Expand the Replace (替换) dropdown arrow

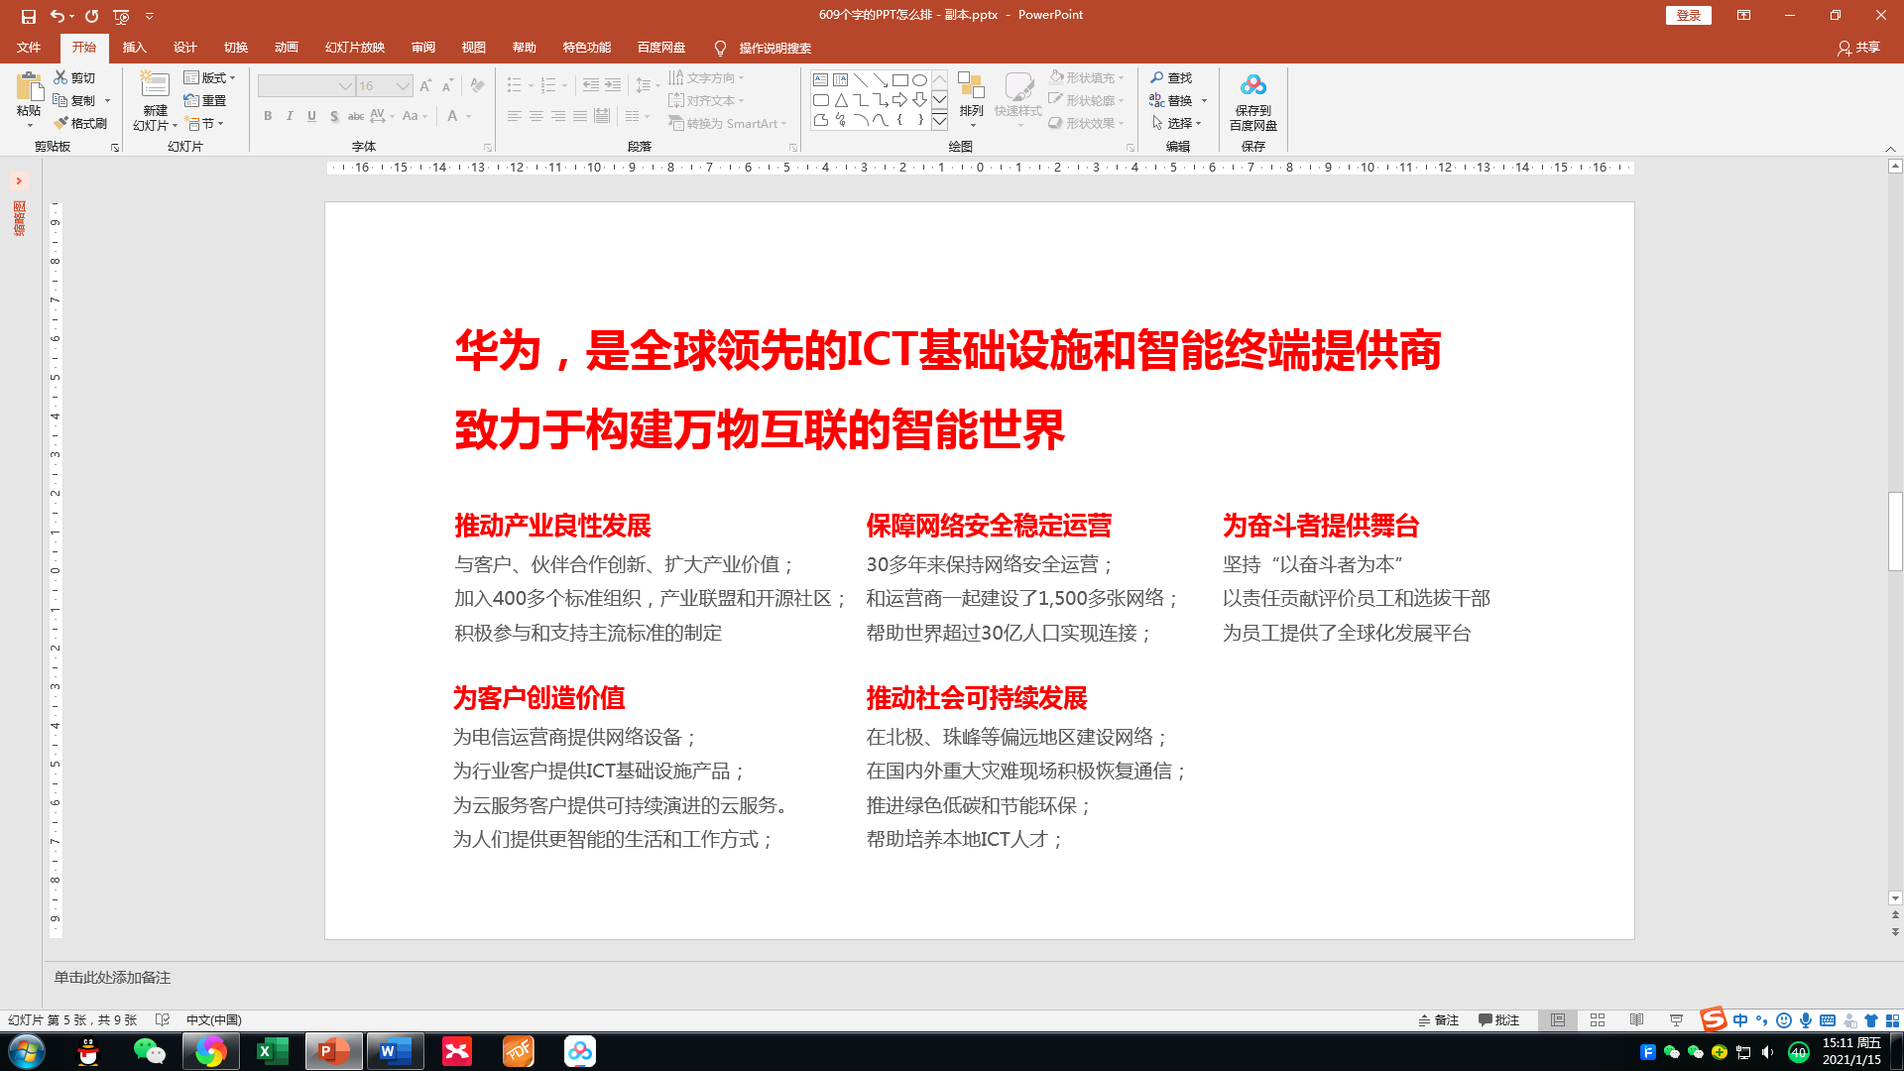1204,100
